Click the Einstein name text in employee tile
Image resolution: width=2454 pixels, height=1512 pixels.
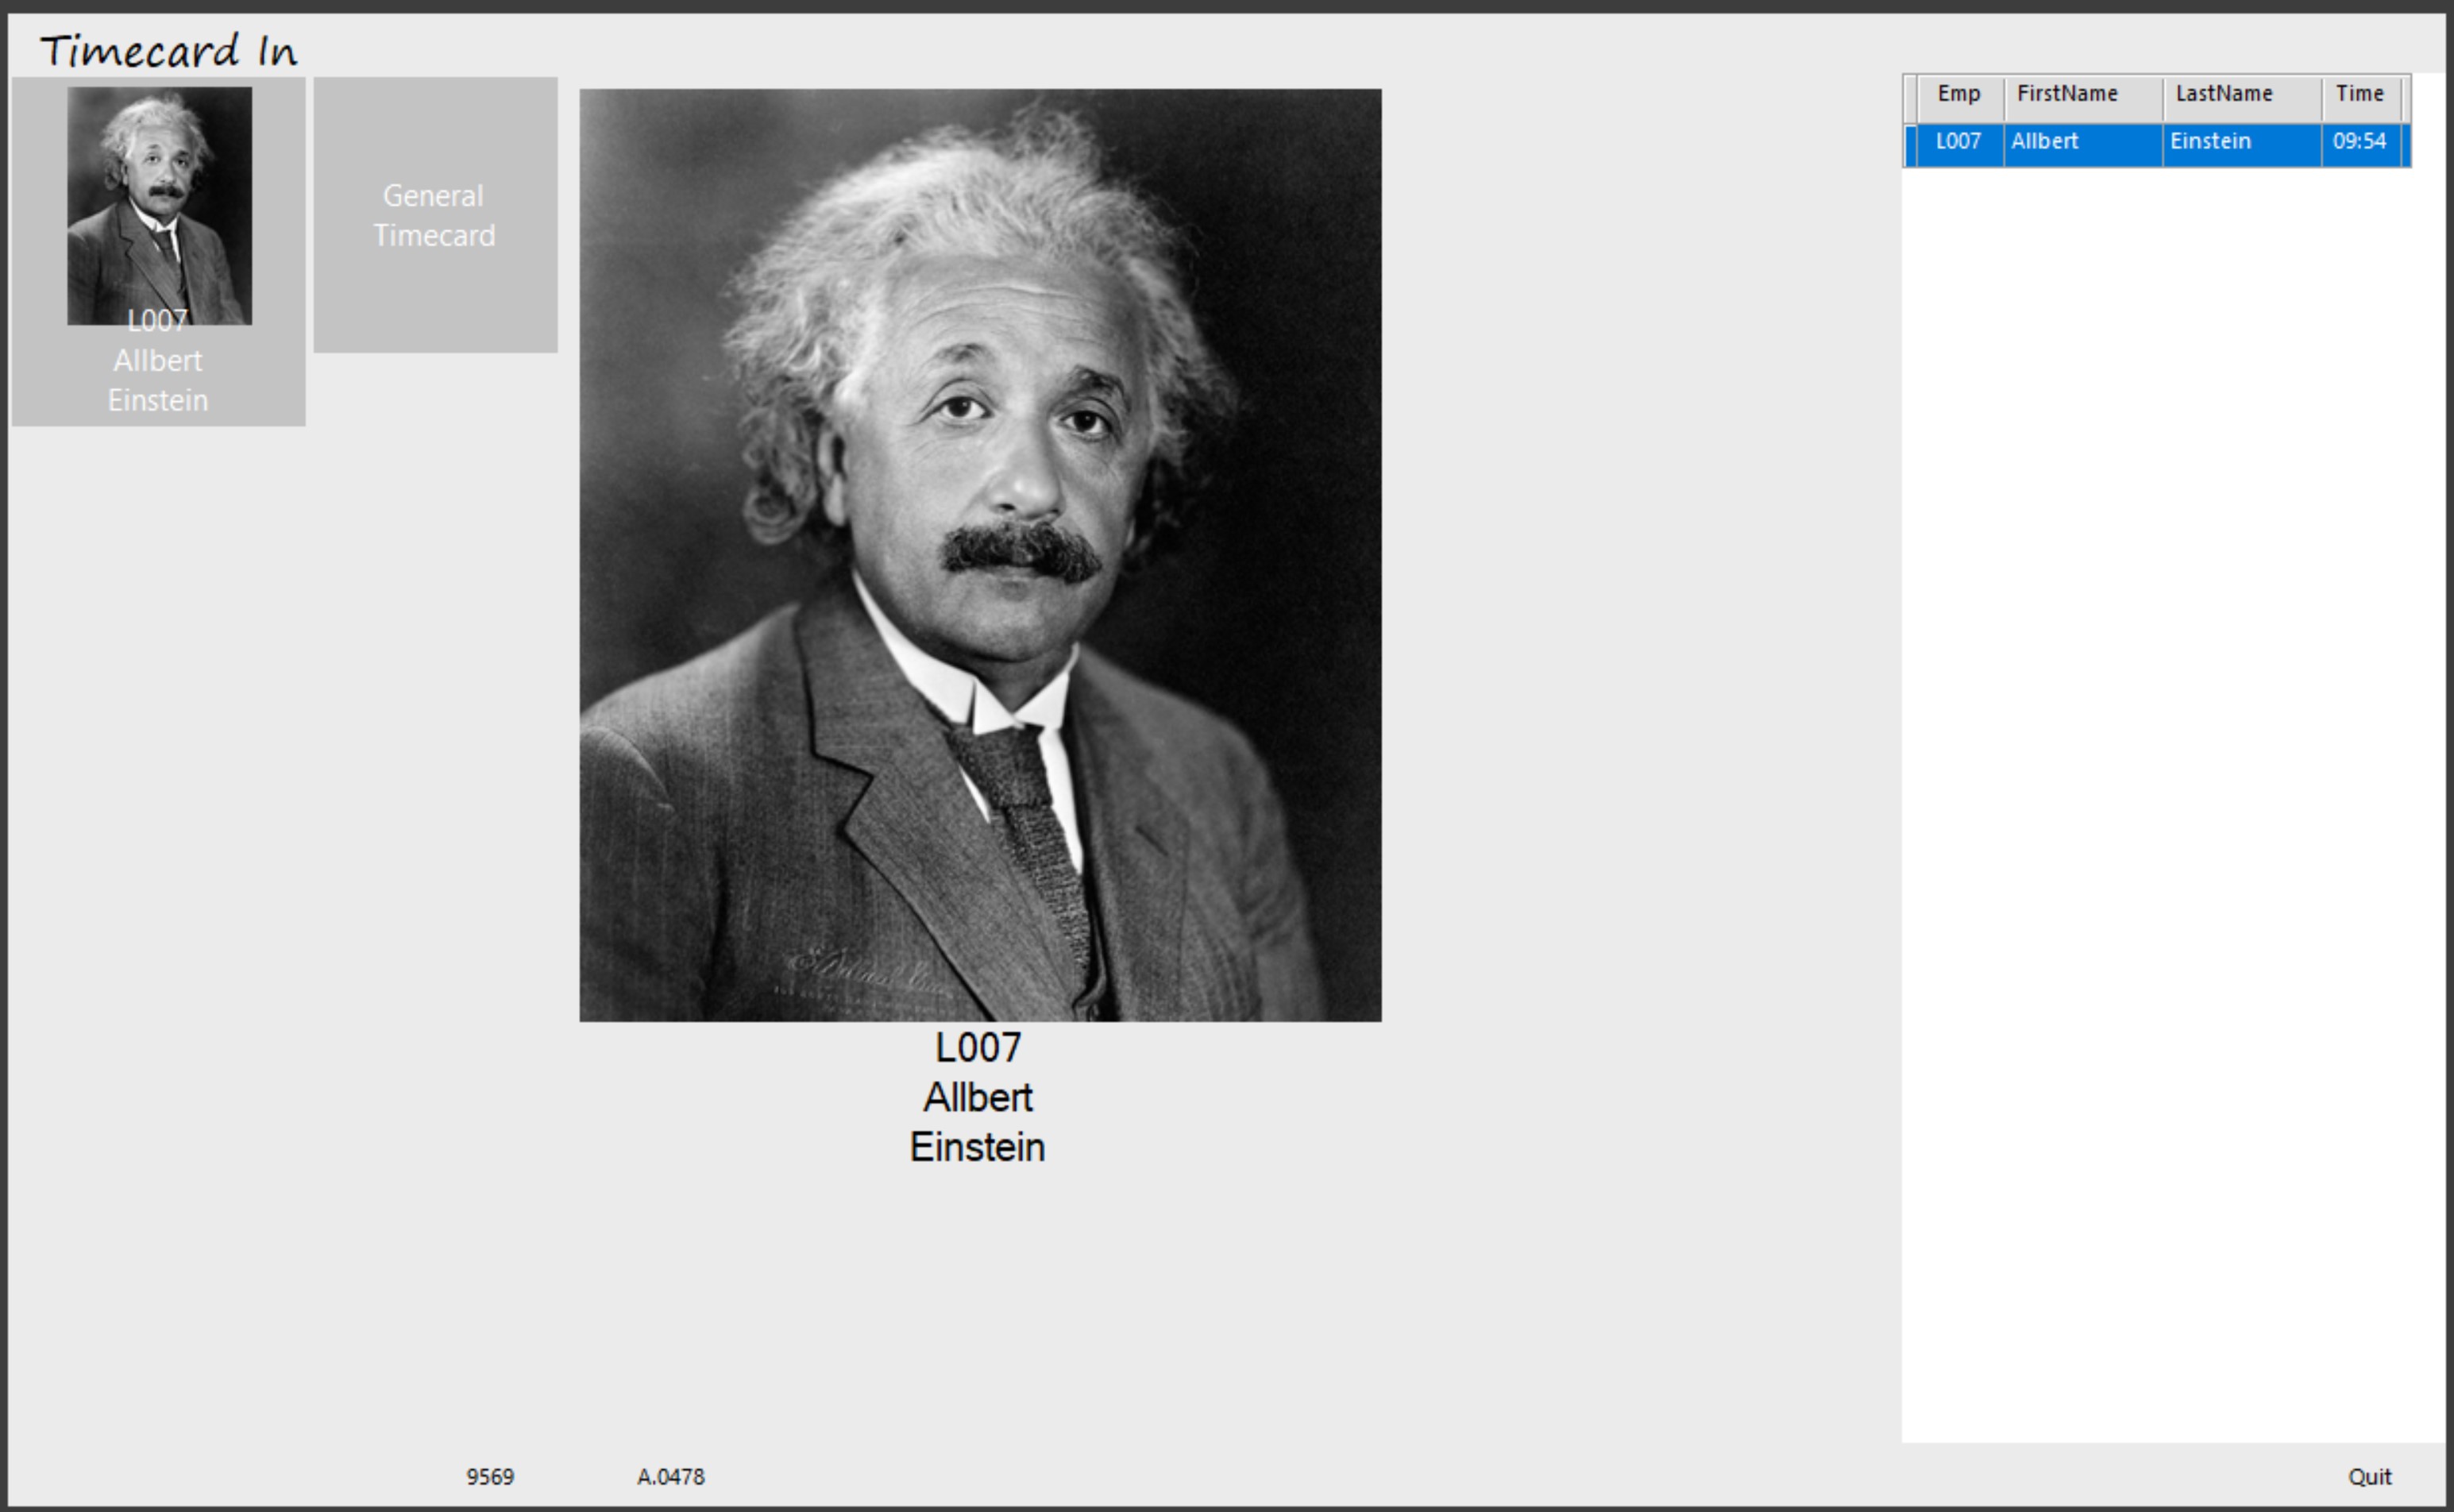point(158,401)
